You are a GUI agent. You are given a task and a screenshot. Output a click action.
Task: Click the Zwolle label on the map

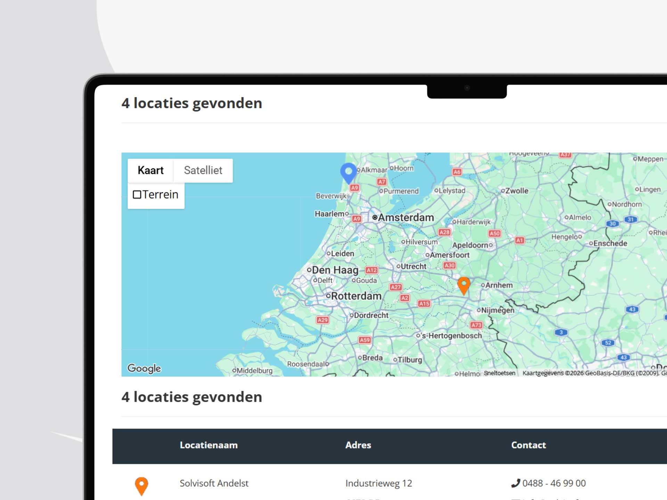(x=517, y=191)
